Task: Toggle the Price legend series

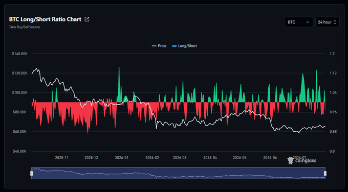Action: (x=159, y=46)
